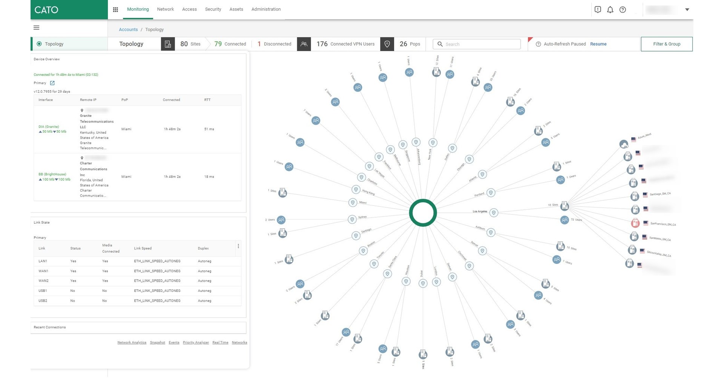Open the Filter & Group panel
The image size is (724, 378).
pos(666,44)
